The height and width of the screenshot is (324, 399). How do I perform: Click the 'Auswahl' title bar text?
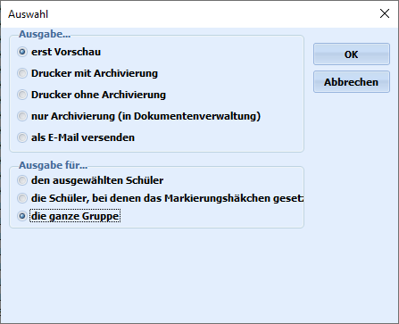coord(29,14)
